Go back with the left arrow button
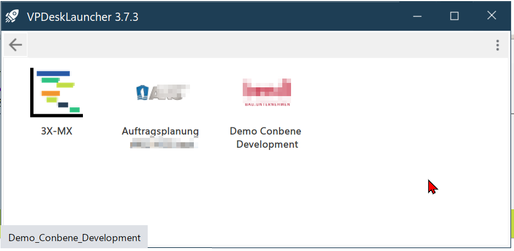Image resolution: width=514 pixels, height=251 pixels. (15, 45)
